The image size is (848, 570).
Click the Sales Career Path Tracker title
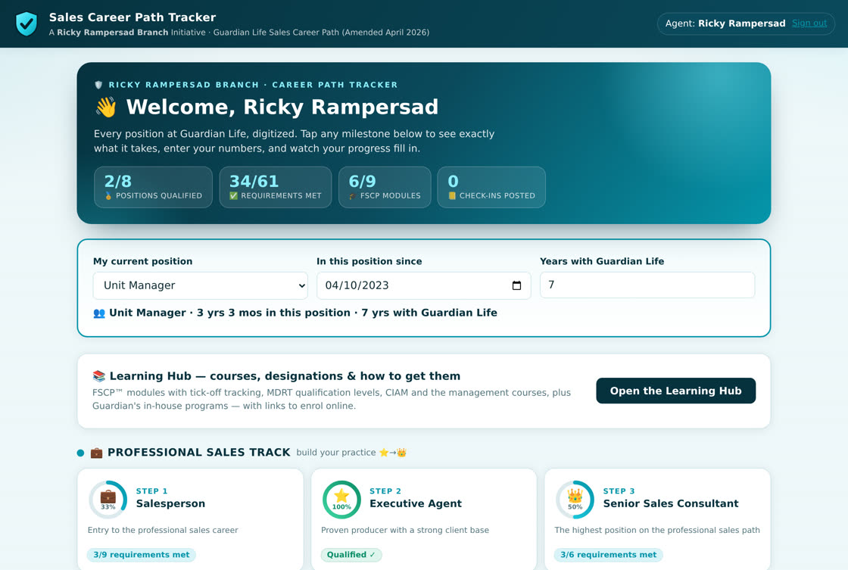tap(132, 17)
